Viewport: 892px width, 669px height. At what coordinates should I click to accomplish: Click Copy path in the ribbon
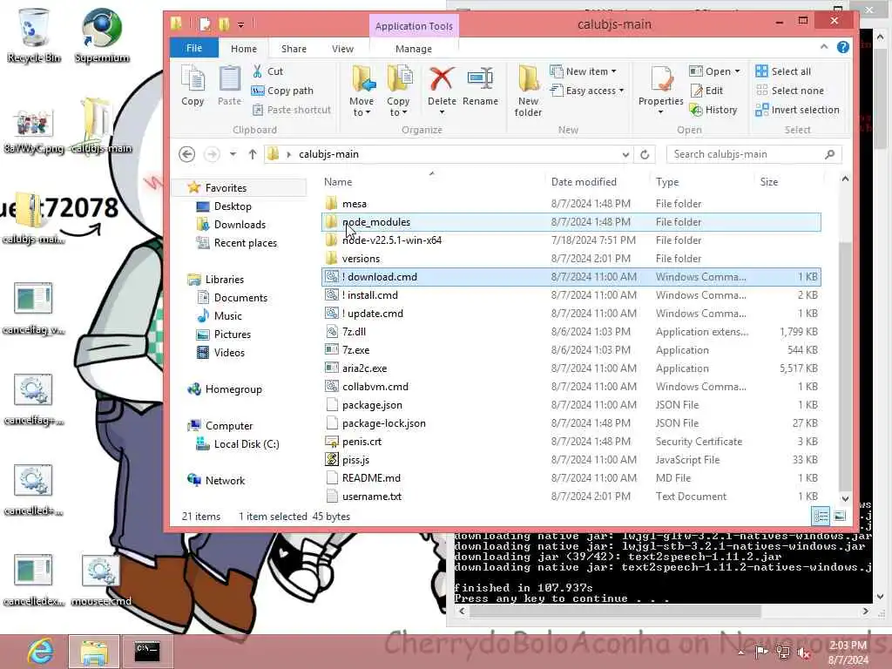tap(283, 91)
